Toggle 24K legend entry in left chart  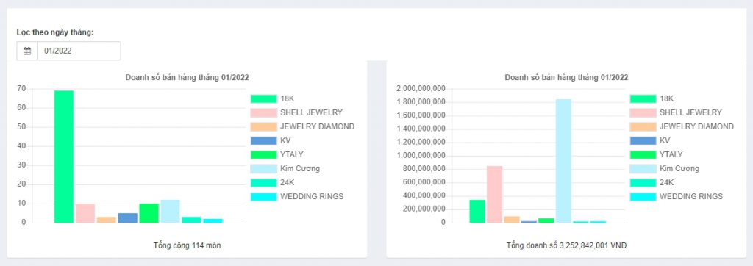272,182
